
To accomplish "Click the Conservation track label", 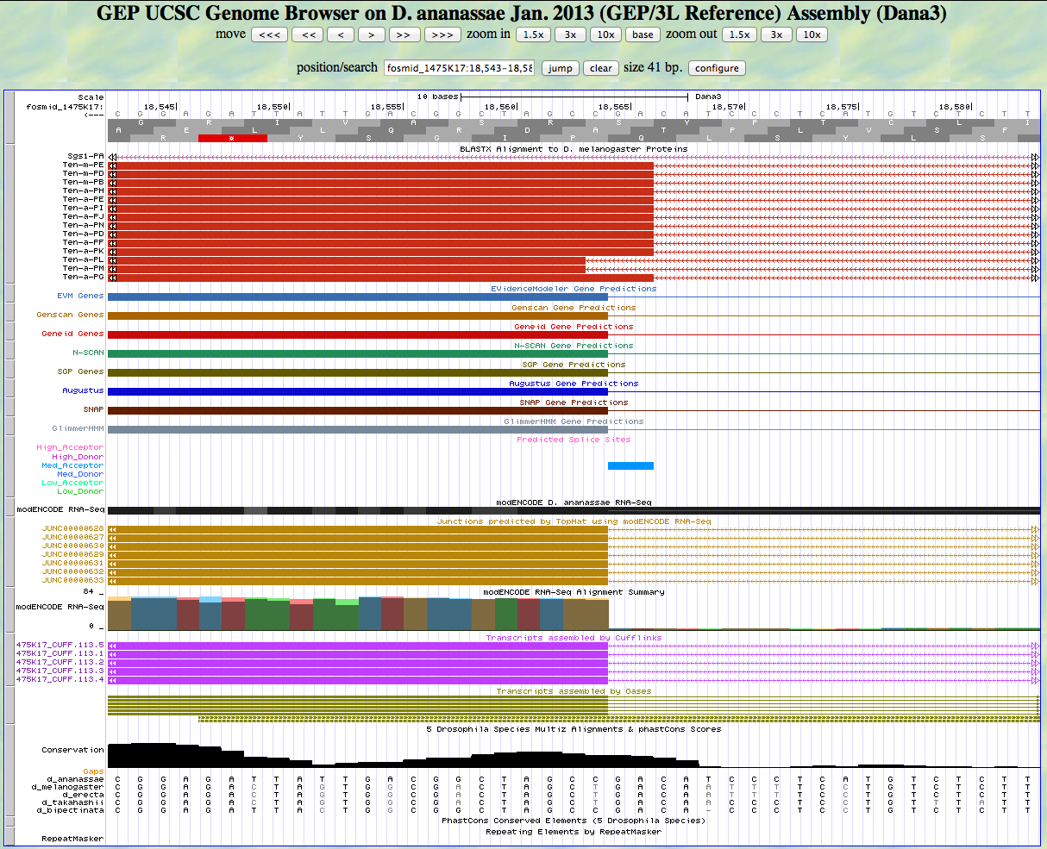I will coord(72,750).
